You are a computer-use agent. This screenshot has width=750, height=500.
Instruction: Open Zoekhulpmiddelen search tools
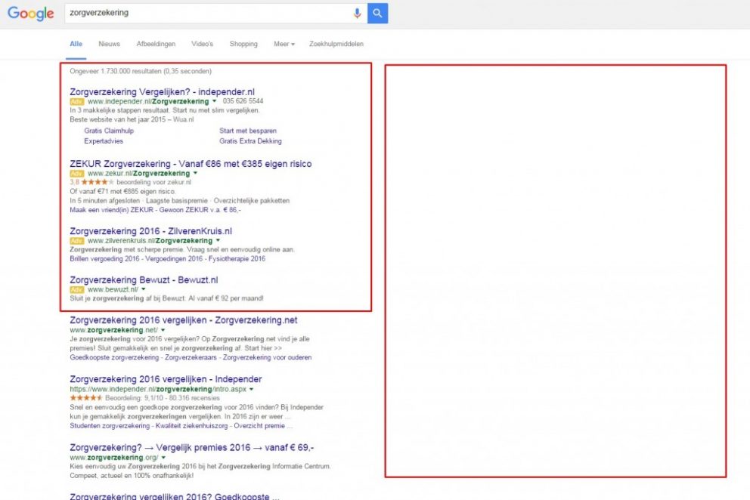click(336, 44)
